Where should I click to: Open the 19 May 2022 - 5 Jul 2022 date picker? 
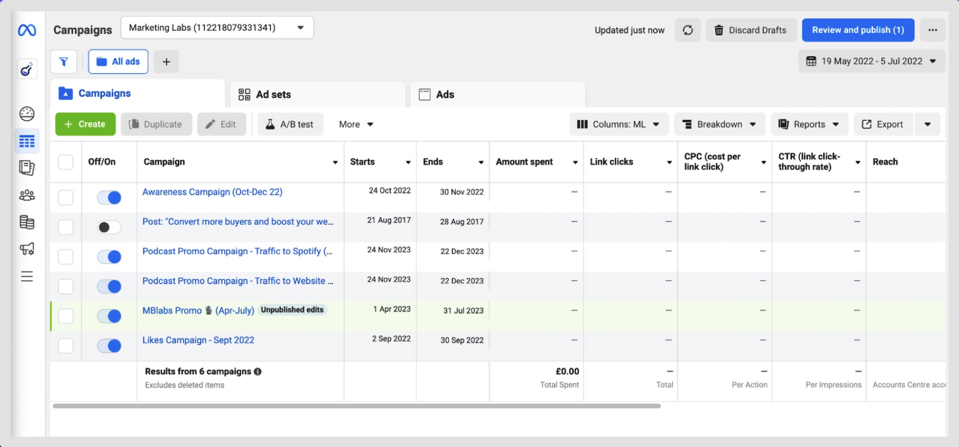pyautogui.click(x=872, y=61)
